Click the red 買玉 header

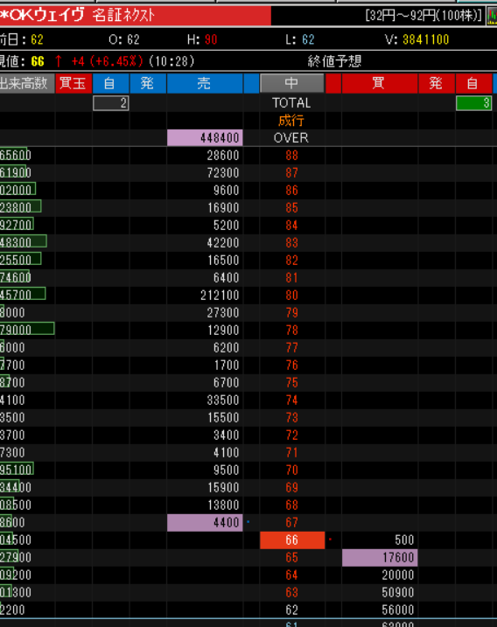coord(73,83)
